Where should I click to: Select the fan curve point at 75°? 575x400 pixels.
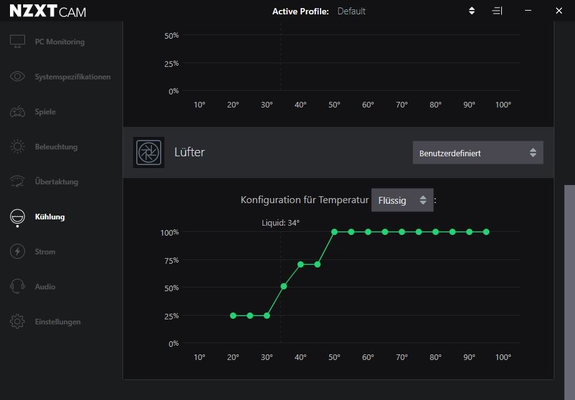tap(419, 232)
